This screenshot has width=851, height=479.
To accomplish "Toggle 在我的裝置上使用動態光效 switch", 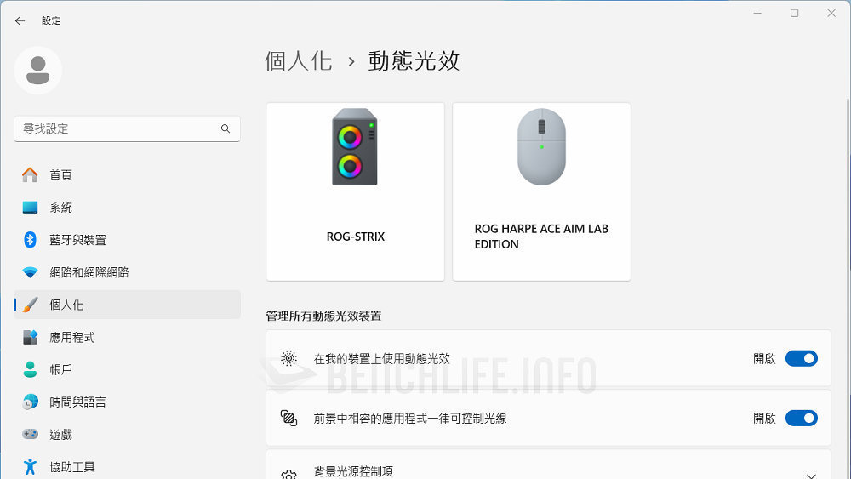I will click(801, 358).
